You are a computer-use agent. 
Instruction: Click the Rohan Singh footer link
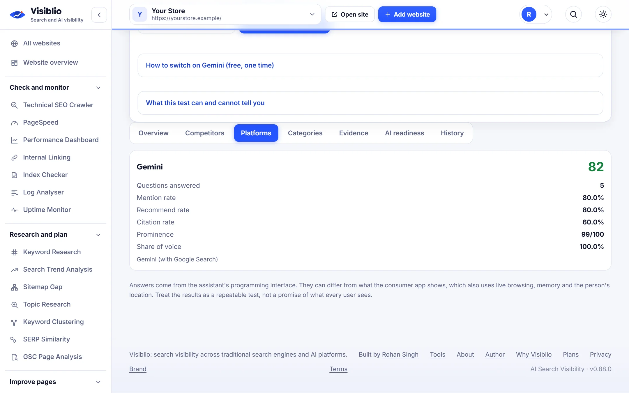[400, 355]
